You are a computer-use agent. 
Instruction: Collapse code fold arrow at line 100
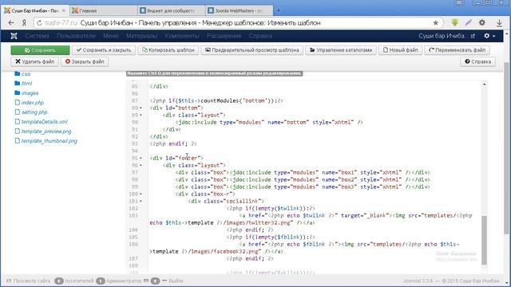point(141,194)
